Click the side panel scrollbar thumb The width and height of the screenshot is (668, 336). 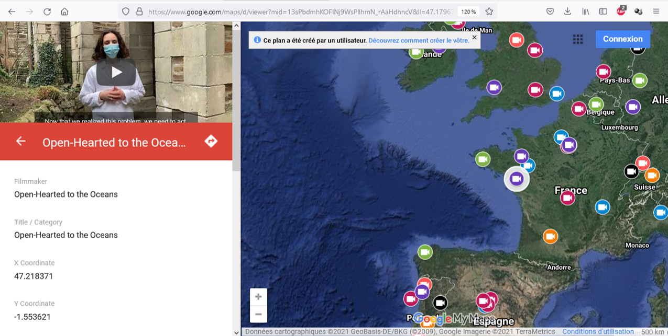pos(236,99)
